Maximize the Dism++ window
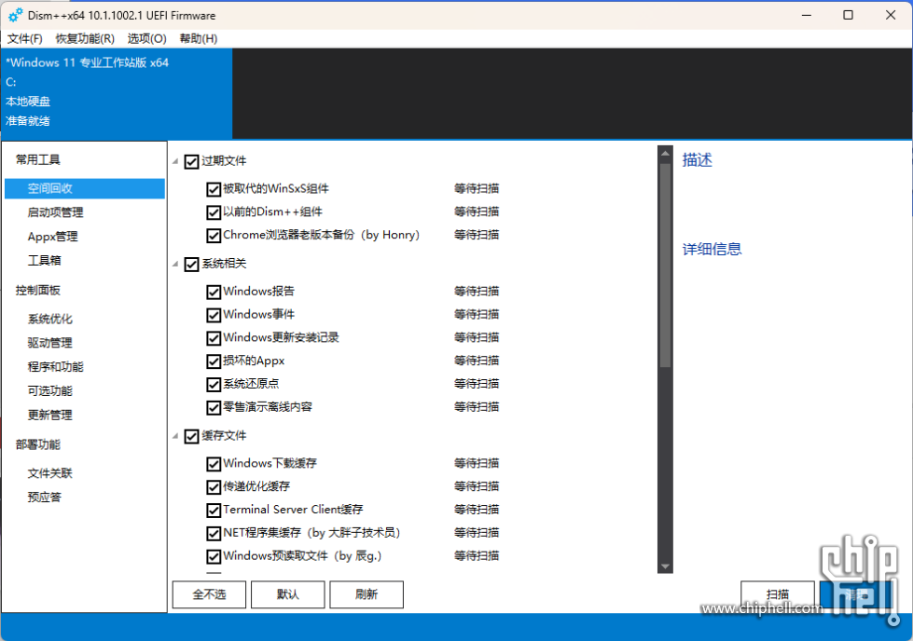Screen dimensions: 913x641 (849, 15)
